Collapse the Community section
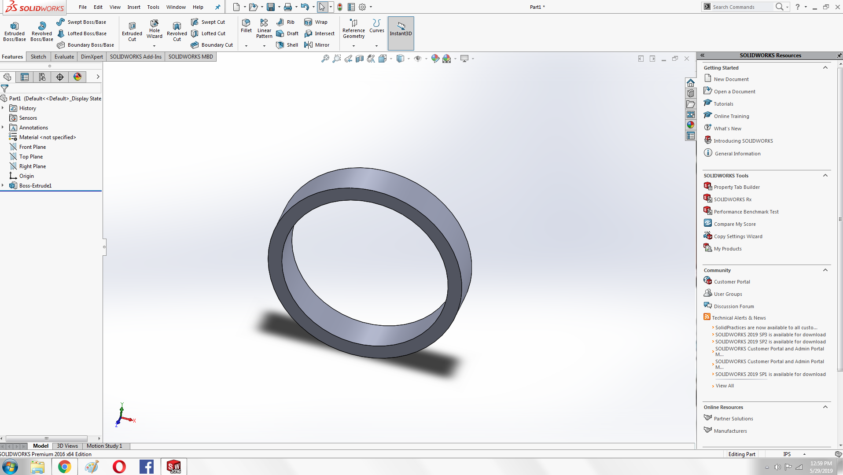843x475 pixels. tap(825, 270)
